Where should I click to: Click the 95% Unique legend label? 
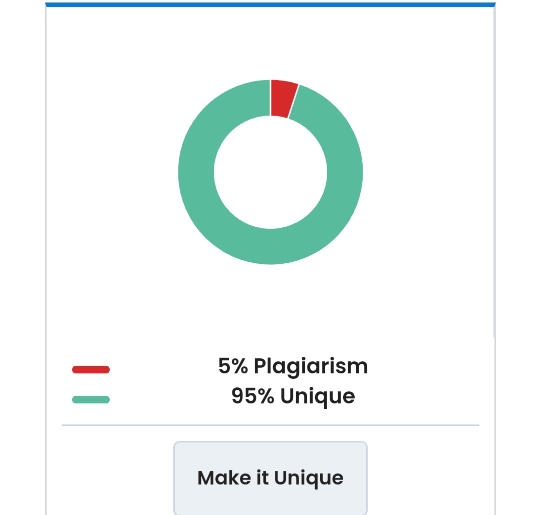(x=293, y=396)
